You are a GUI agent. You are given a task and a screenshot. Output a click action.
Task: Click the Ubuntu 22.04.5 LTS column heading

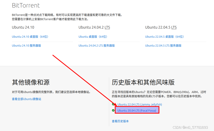coord(161,27)
